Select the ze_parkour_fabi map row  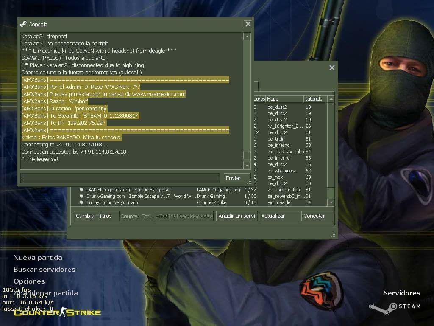pos(284,190)
